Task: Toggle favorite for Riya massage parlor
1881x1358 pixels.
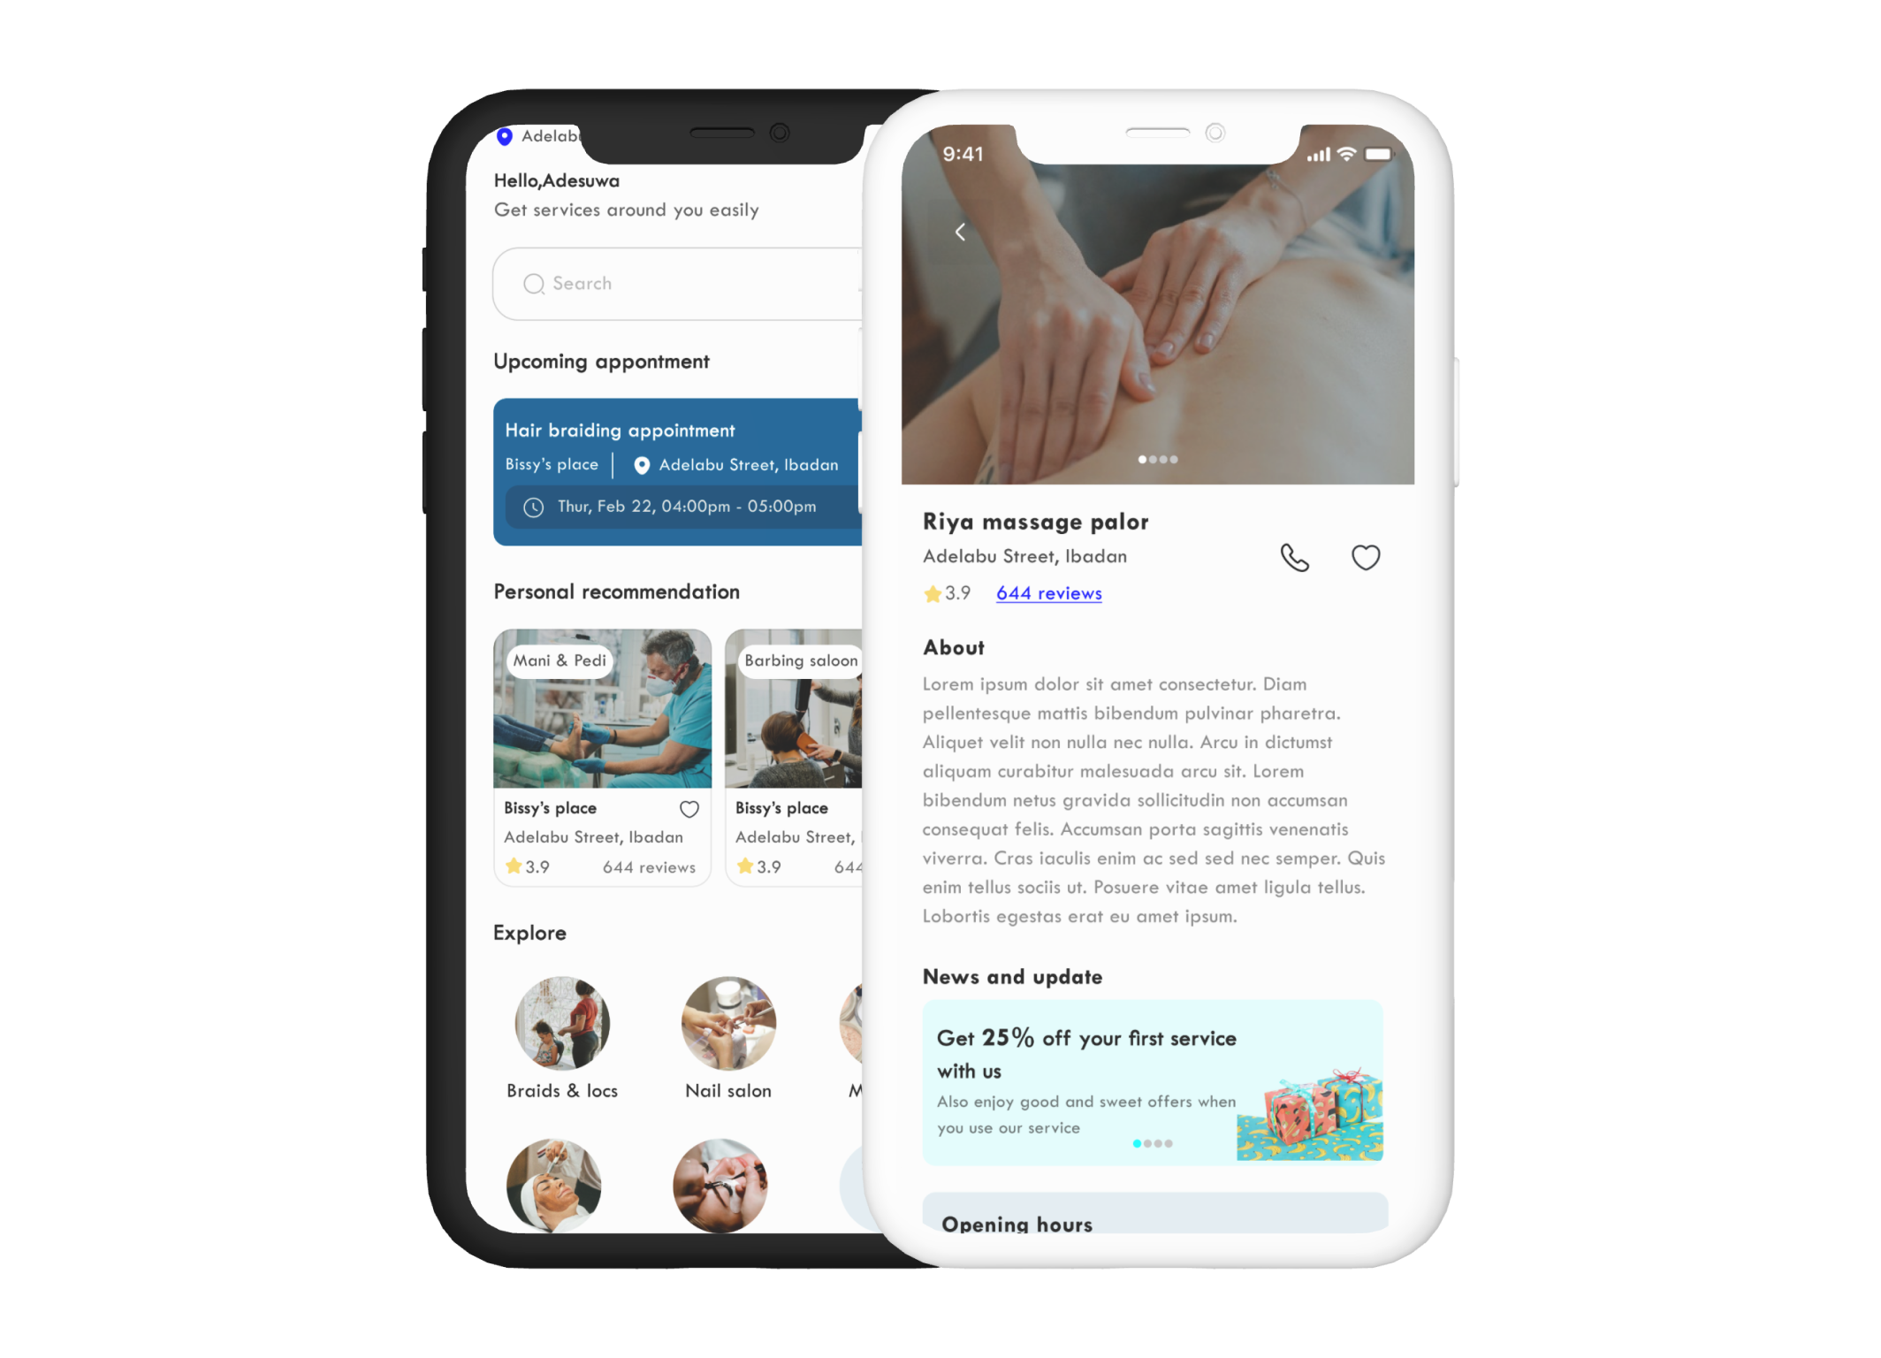Action: 1366,558
